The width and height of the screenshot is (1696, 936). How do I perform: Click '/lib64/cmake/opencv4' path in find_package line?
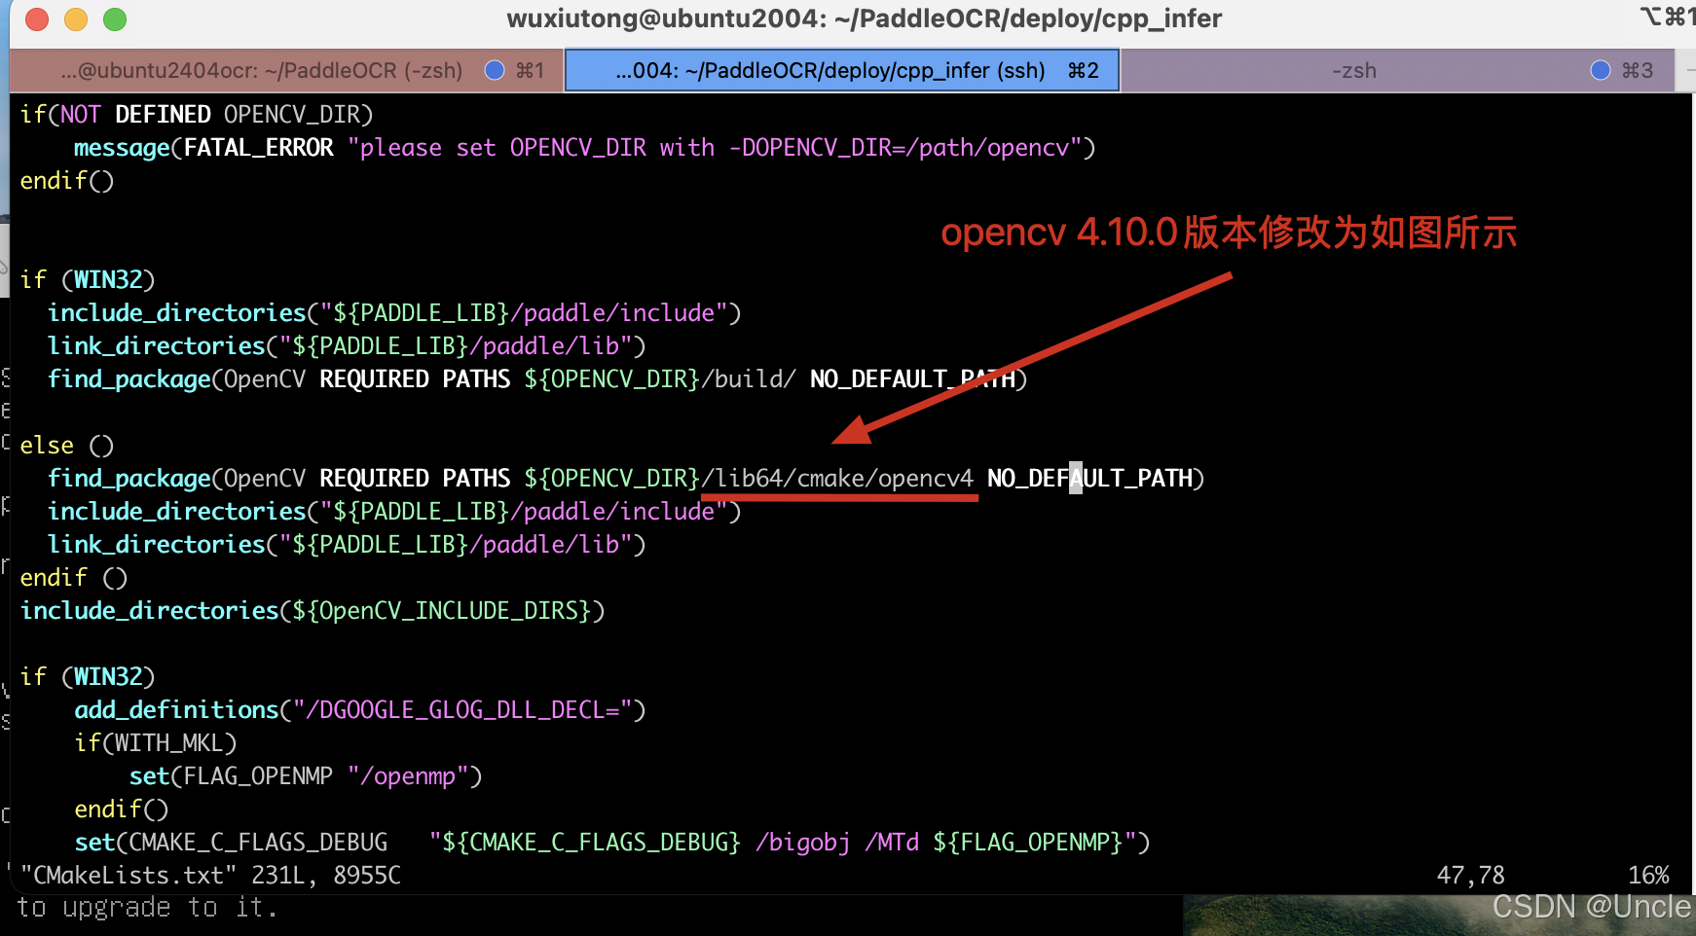pos(837,479)
